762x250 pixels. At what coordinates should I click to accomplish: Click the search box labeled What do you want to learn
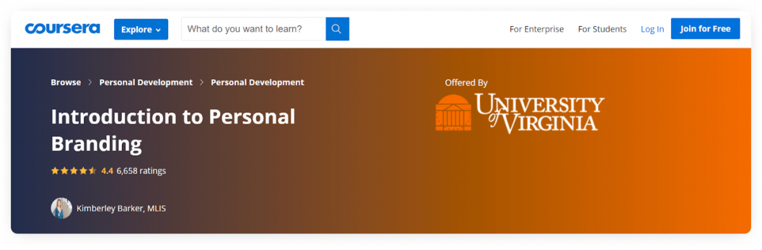click(253, 29)
